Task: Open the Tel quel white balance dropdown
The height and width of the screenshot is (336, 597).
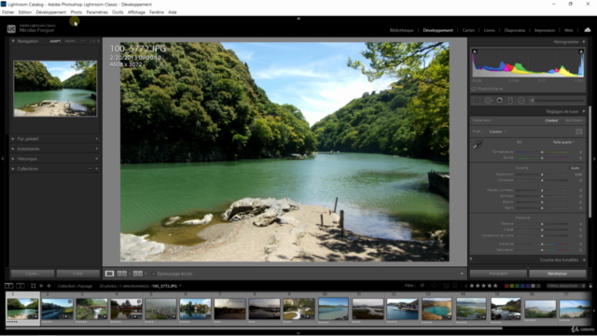Action: (x=563, y=142)
